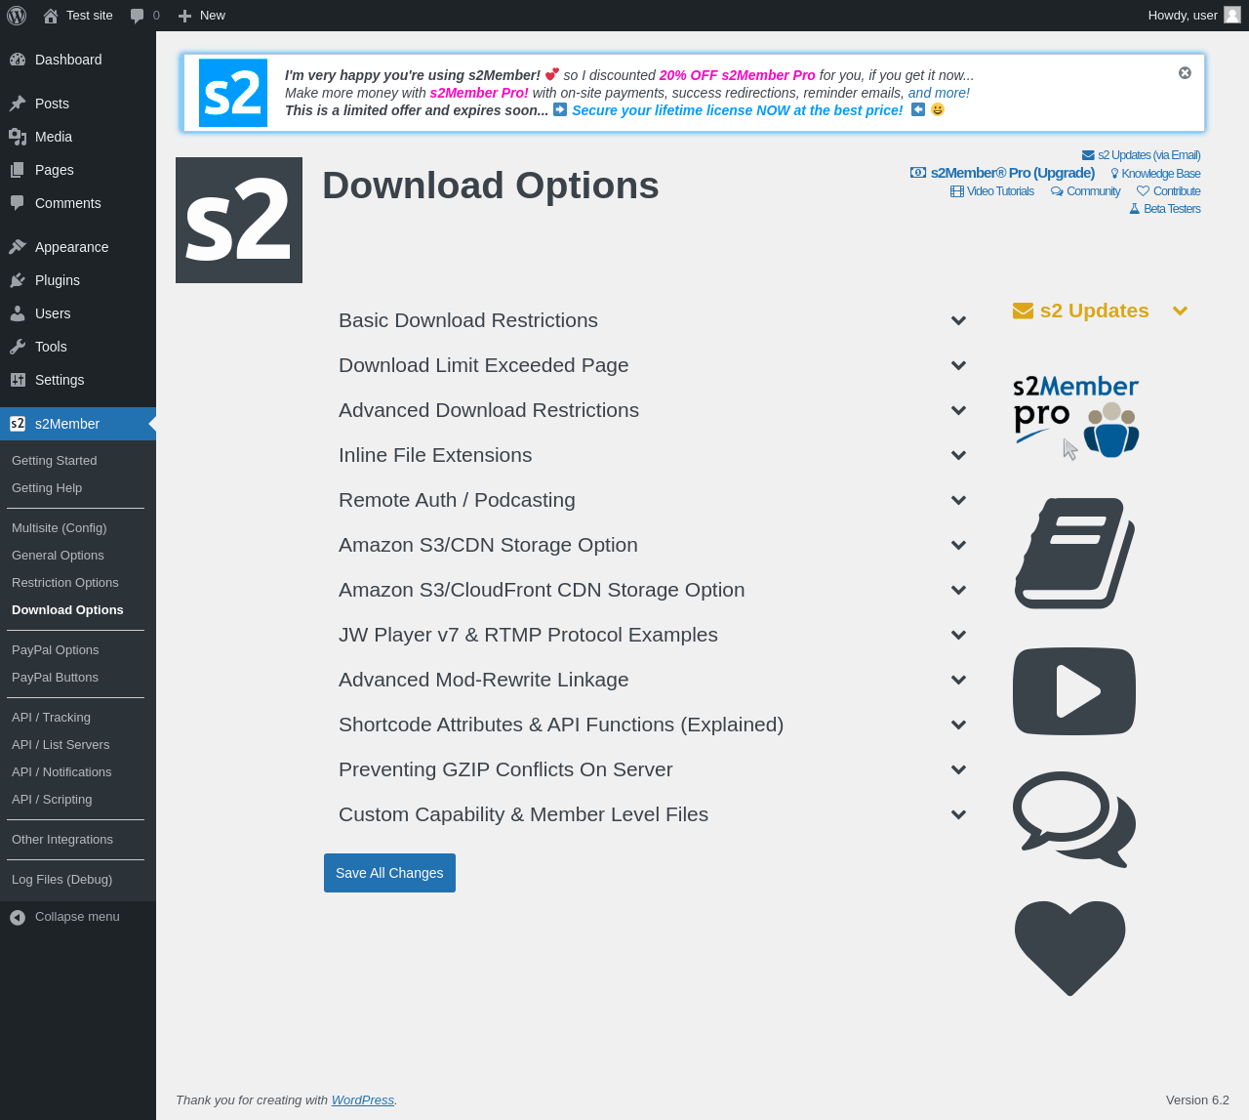This screenshot has width=1249, height=1120.
Task: Open the comments bubble in admin bar
Action: (144, 16)
